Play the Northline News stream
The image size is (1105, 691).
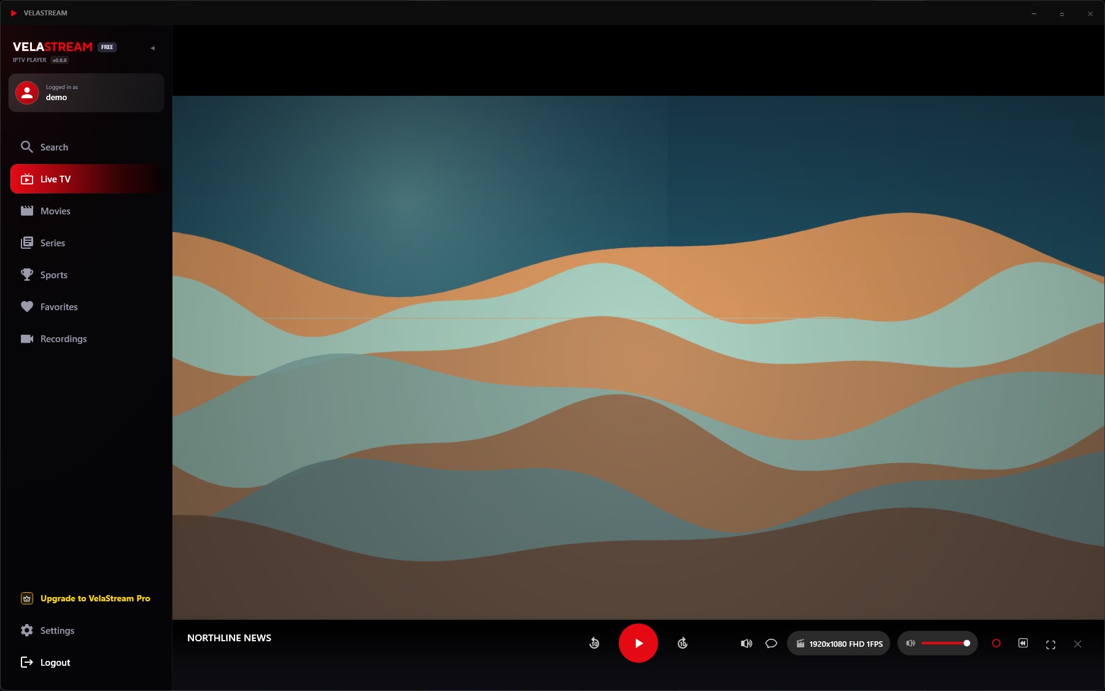638,643
